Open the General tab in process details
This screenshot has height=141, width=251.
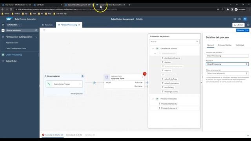210,45
